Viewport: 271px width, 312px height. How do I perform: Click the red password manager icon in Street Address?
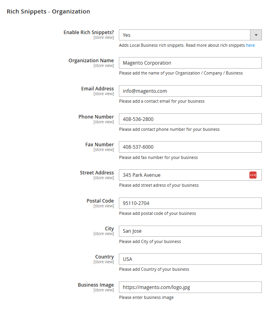(253, 175)
